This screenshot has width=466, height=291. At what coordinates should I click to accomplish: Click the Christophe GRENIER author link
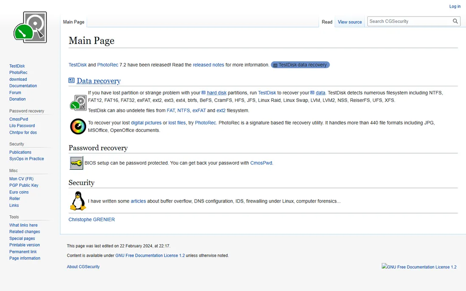(x=92, y=220)
